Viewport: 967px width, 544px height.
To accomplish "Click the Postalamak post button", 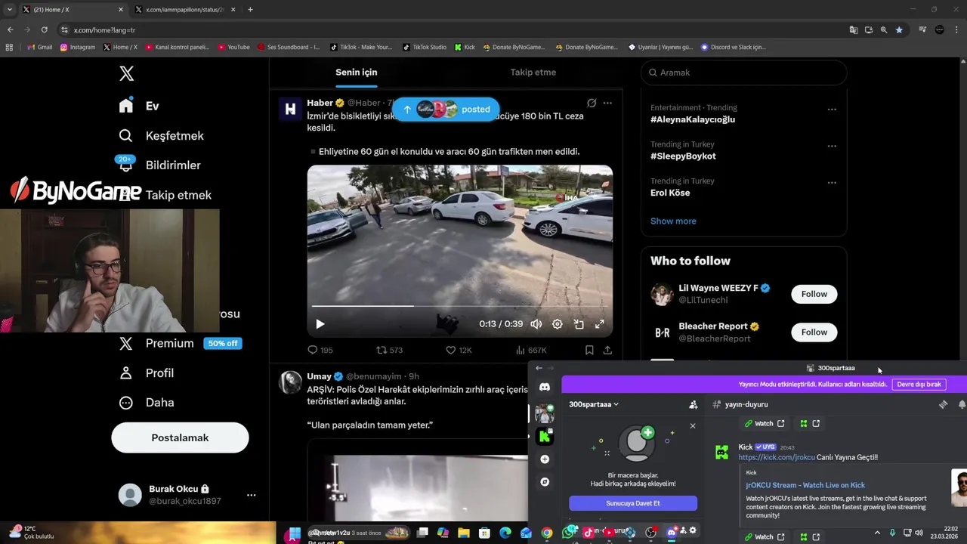I will [x=180, y=437].
